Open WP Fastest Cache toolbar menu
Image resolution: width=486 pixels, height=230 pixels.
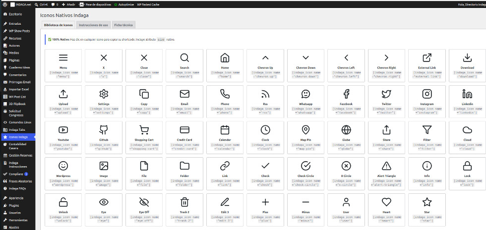click(x=148, y=4)
